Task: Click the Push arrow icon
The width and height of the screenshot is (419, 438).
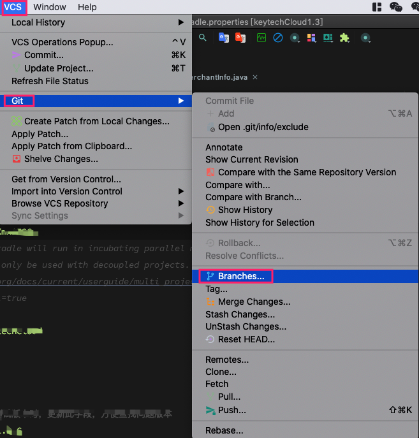Action: [210, 410]
